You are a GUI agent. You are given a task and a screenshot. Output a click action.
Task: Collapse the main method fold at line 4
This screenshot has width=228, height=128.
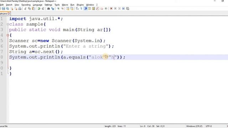(8, 35)
